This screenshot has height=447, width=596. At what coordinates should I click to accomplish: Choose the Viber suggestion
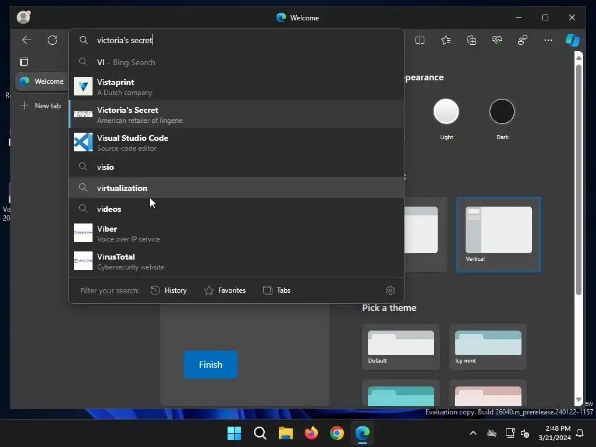(236, 233)
